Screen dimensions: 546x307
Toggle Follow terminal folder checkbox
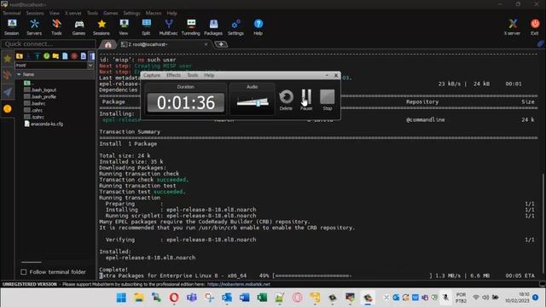point(24,272)
